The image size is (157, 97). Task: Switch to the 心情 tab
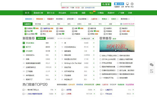click(48, 24)
